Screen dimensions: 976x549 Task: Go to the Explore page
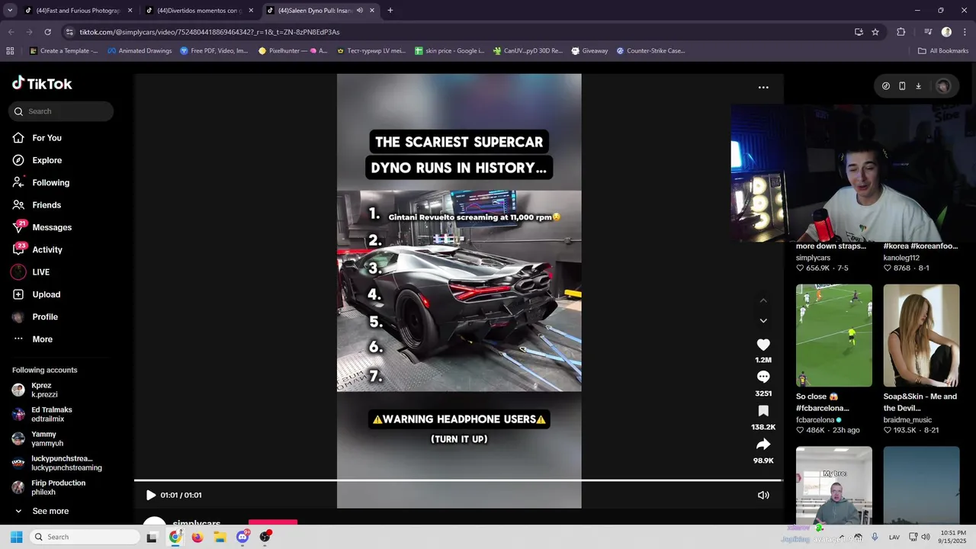[37, 160]
